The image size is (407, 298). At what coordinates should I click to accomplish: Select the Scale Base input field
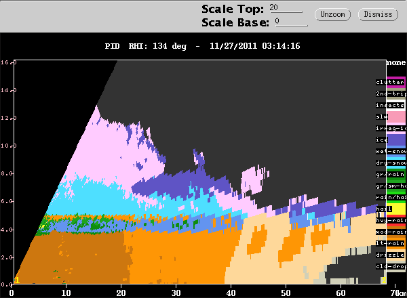[x=292, y=22]
